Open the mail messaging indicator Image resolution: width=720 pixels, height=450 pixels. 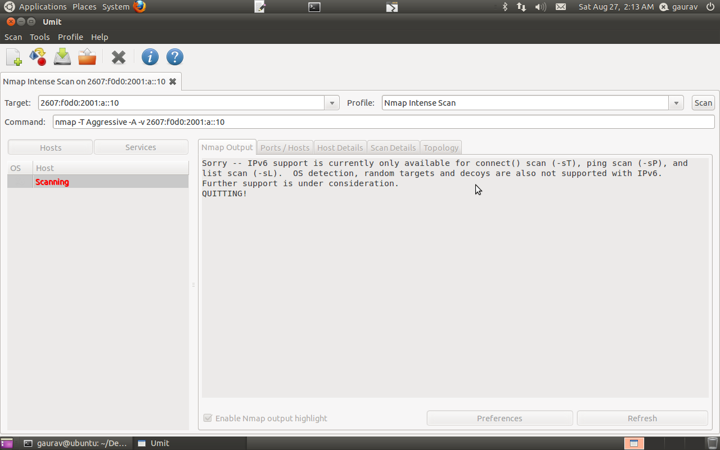pos(561,7)
